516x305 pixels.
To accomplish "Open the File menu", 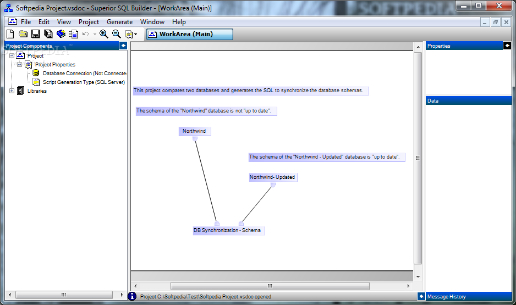I will (x=26, y=22).
